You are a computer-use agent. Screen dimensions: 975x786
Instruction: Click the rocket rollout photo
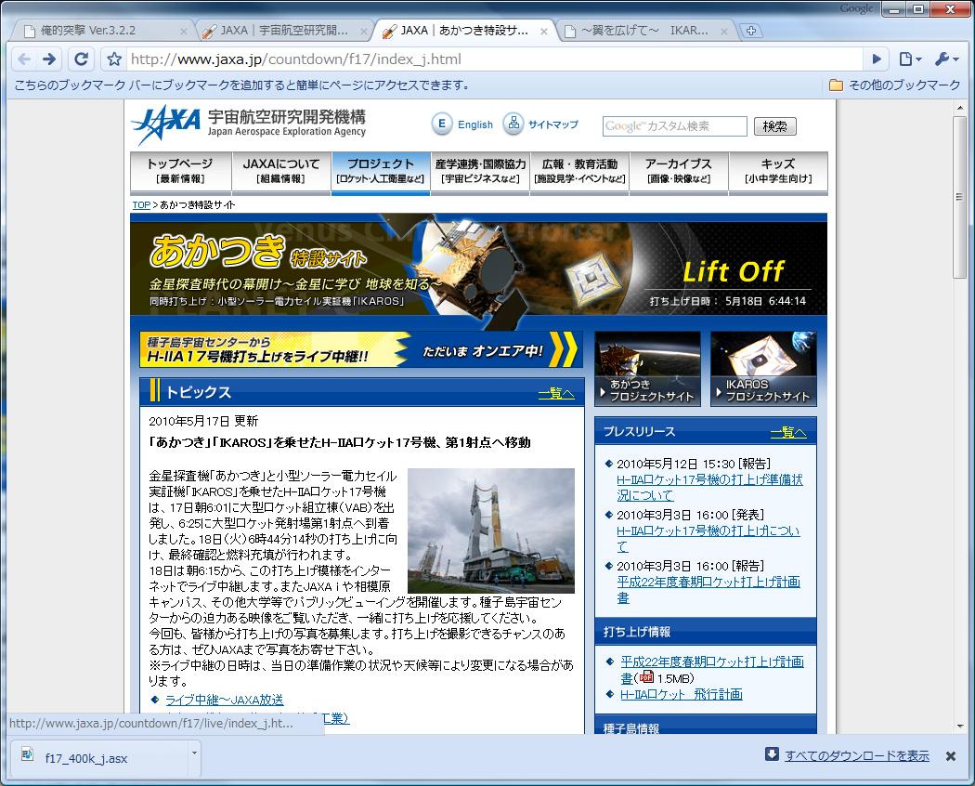pos(490,531)
